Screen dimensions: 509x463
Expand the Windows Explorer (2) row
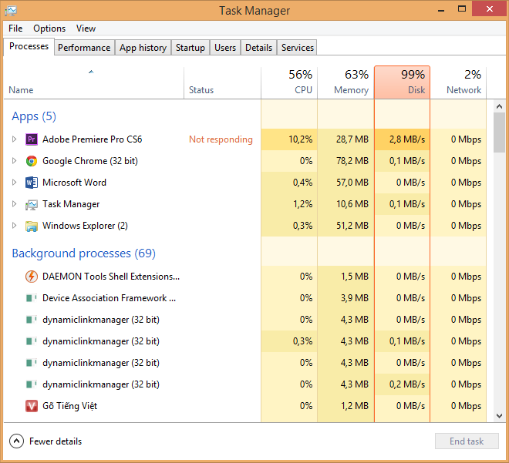click(14, 226)
